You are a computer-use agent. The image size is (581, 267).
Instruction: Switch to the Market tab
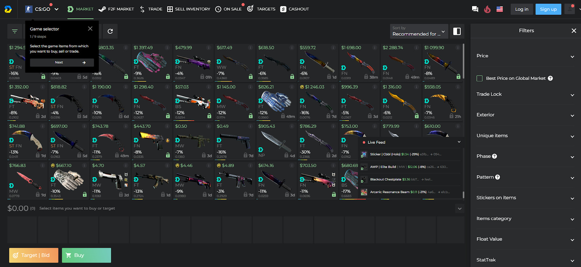pos(80,9)
